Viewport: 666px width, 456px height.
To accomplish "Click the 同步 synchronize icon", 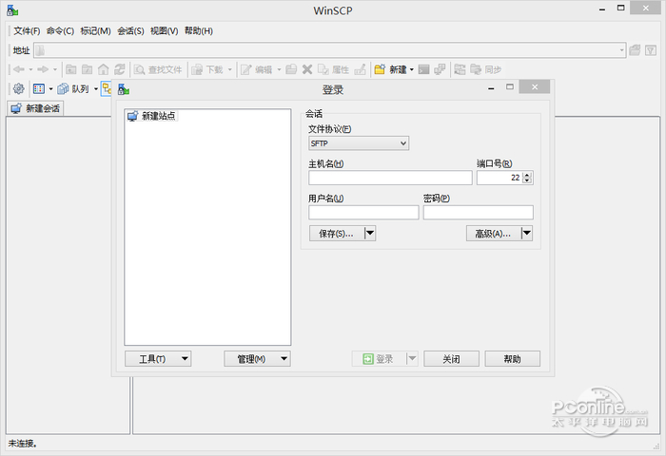I will (x=476, y=69).
